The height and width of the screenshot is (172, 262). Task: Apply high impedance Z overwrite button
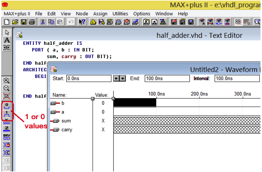point(7,129)
